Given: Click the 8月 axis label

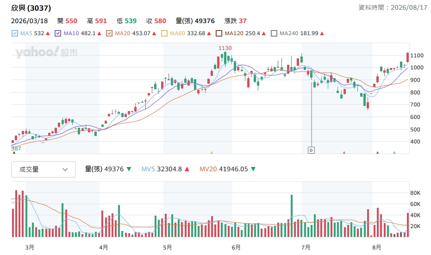Looking at the screenshot, I should (377, 248).
